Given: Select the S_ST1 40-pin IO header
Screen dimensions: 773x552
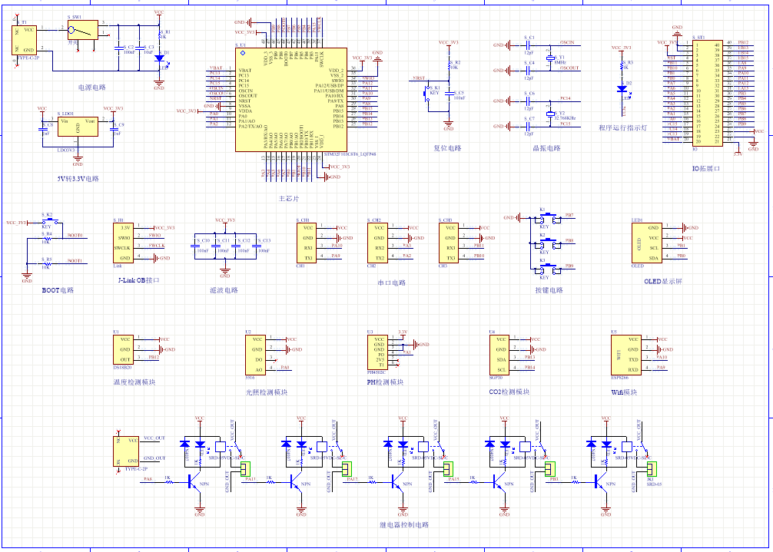Looking at the screenshot, I should point(708,93).
